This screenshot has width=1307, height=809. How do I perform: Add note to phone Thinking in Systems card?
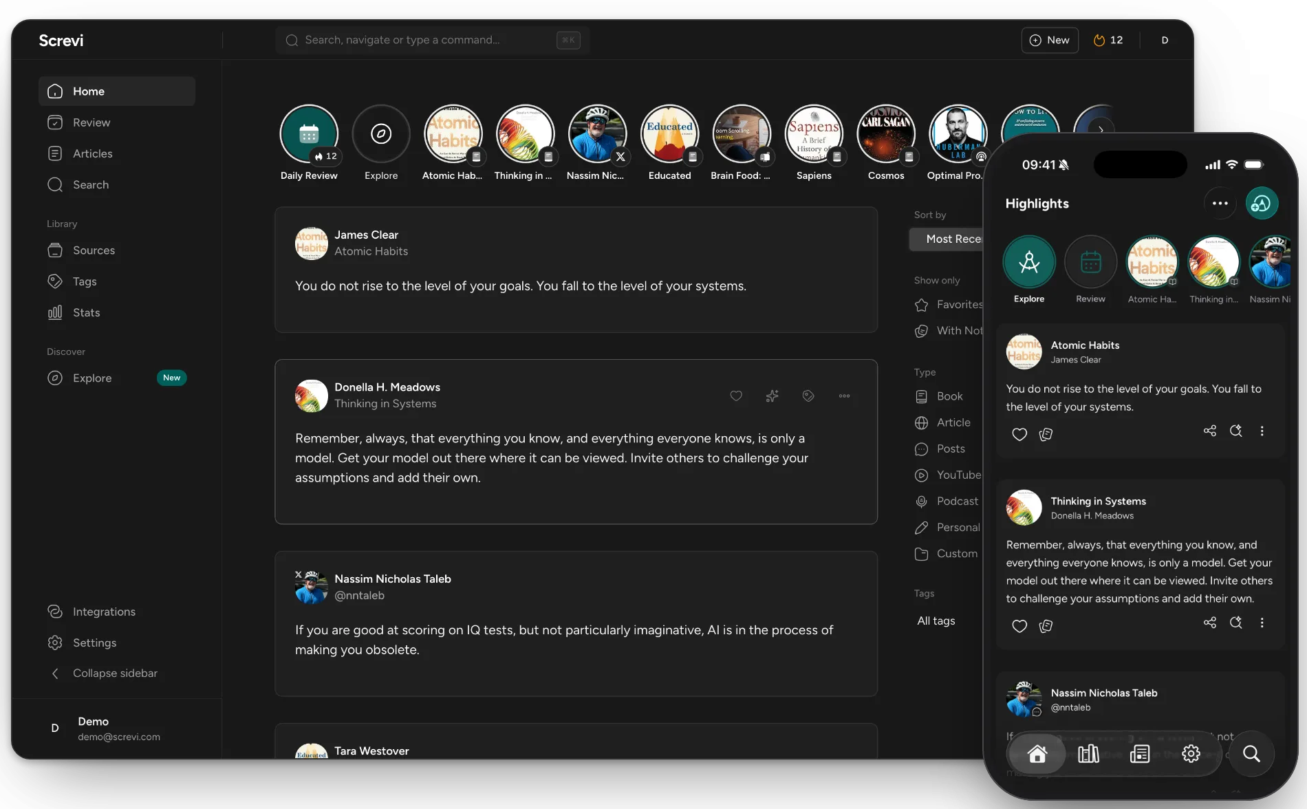point(1046,626)
